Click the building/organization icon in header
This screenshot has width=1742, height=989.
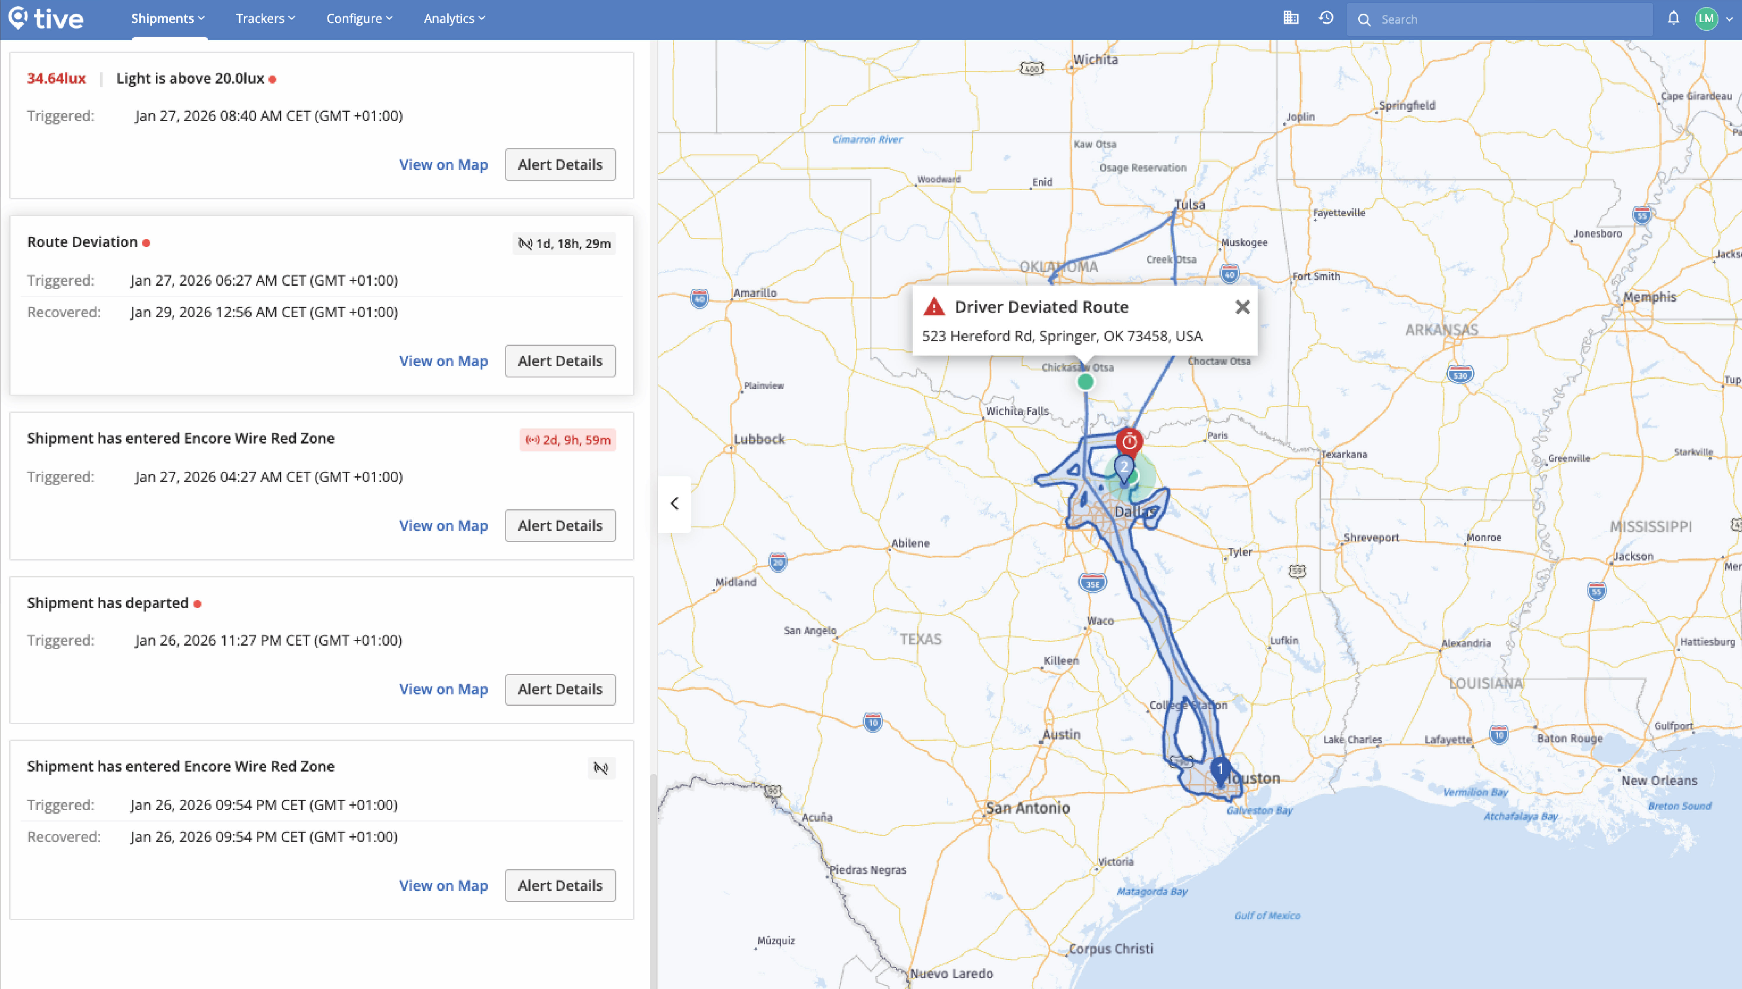pyautogui.click(x=1291, y=18)
